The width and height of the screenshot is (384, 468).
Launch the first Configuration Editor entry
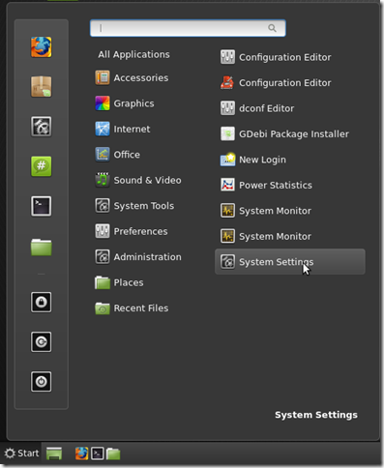pyautogui.click(x=290, y=57)
